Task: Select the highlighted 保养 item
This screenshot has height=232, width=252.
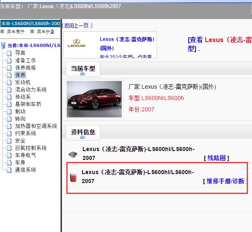Action: point(20,75)
